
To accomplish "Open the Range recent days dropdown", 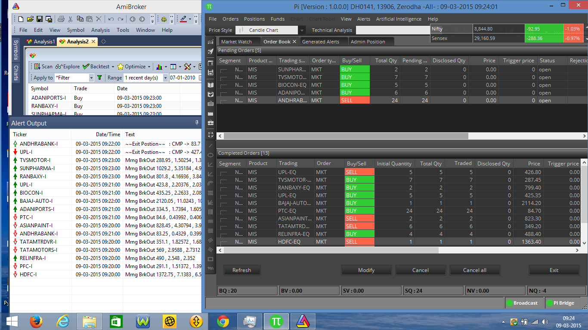I will pos(166,78).
